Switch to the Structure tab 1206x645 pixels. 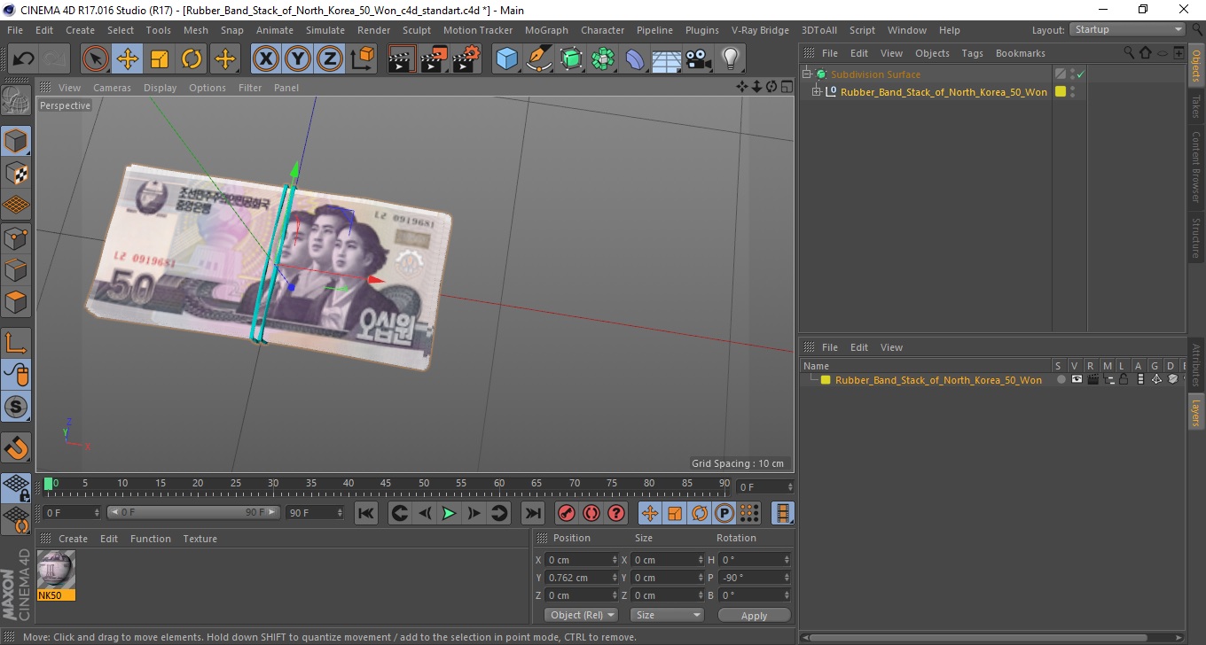1196,237
